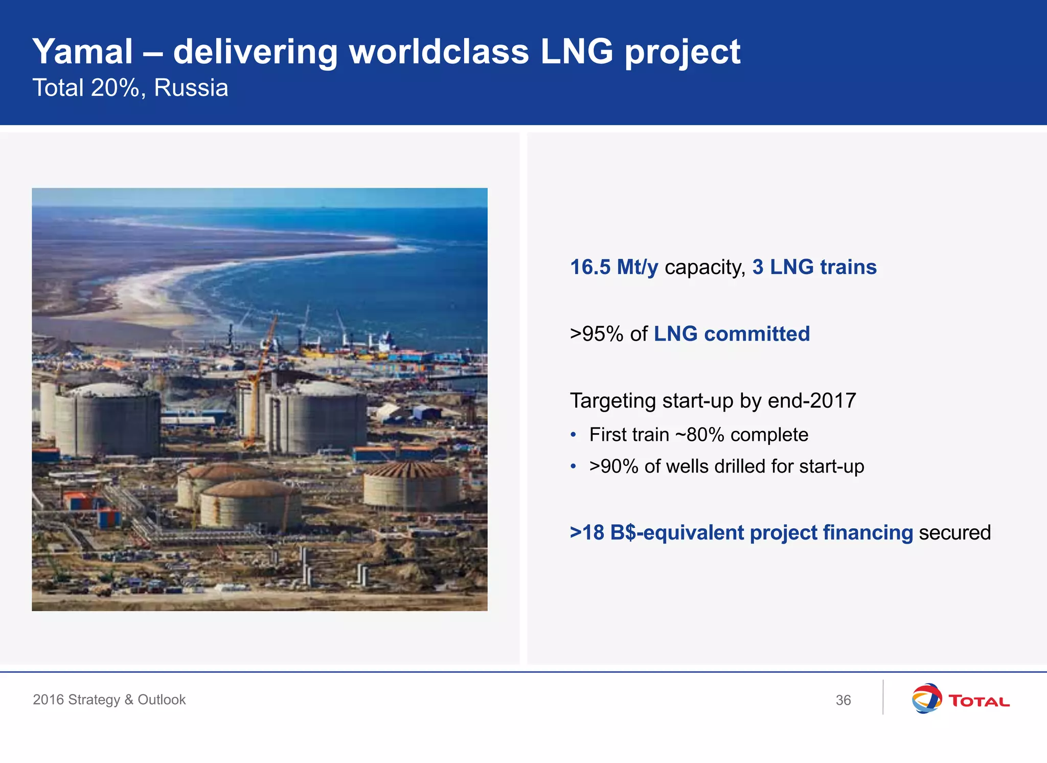Screen dimensions: 1047x763
Task: Click footer text '2016 Strategy & Outlook'
Action: [109, 700]
